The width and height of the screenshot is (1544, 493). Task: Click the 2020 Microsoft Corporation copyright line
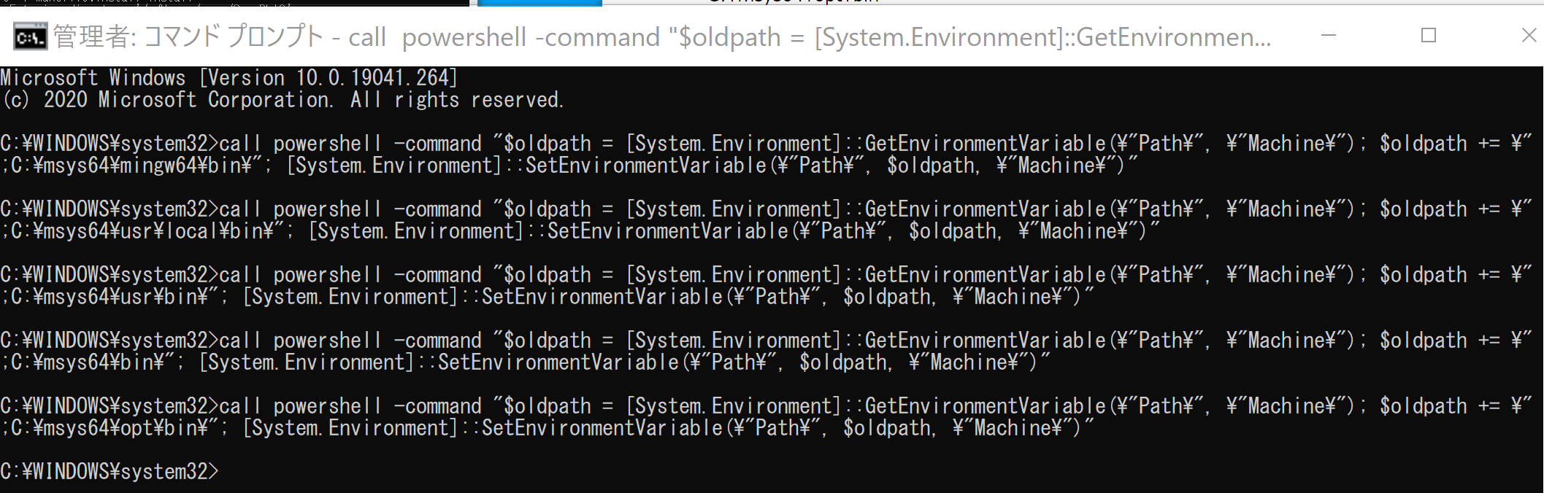coord(281,98)
